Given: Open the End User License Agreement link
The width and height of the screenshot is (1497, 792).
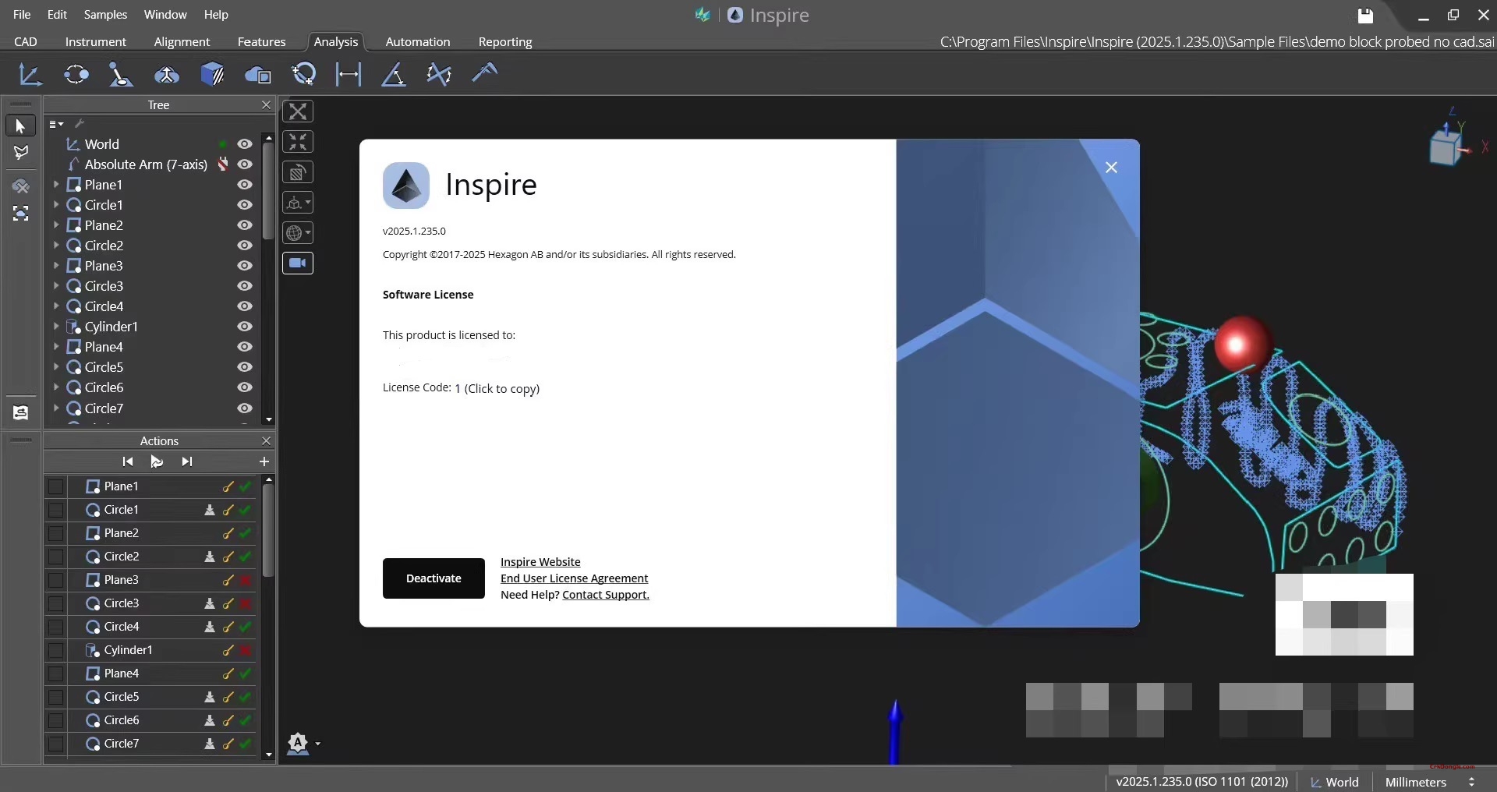Looking at the screenshot, I should click(x=573, y=578).
